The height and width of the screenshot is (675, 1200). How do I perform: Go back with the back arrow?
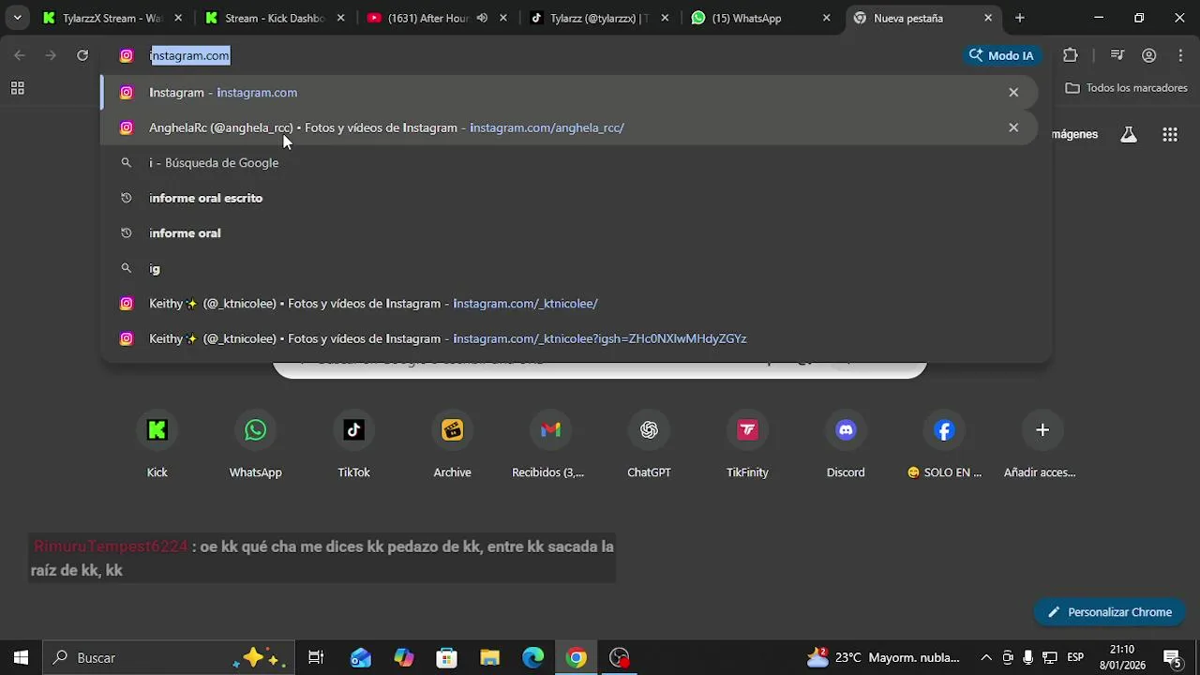tap(20, 55)
